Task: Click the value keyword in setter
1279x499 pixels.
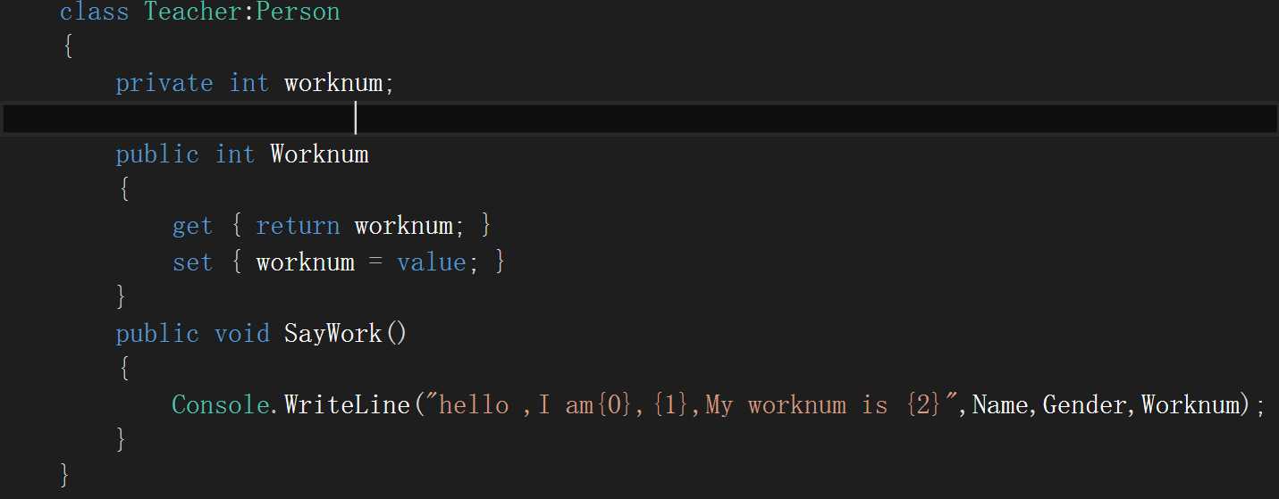Action: pyautogui.click(x=432, y=262)
